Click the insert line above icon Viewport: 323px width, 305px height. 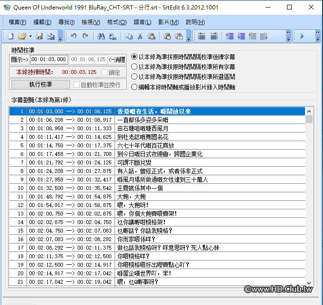coord(230,36)
